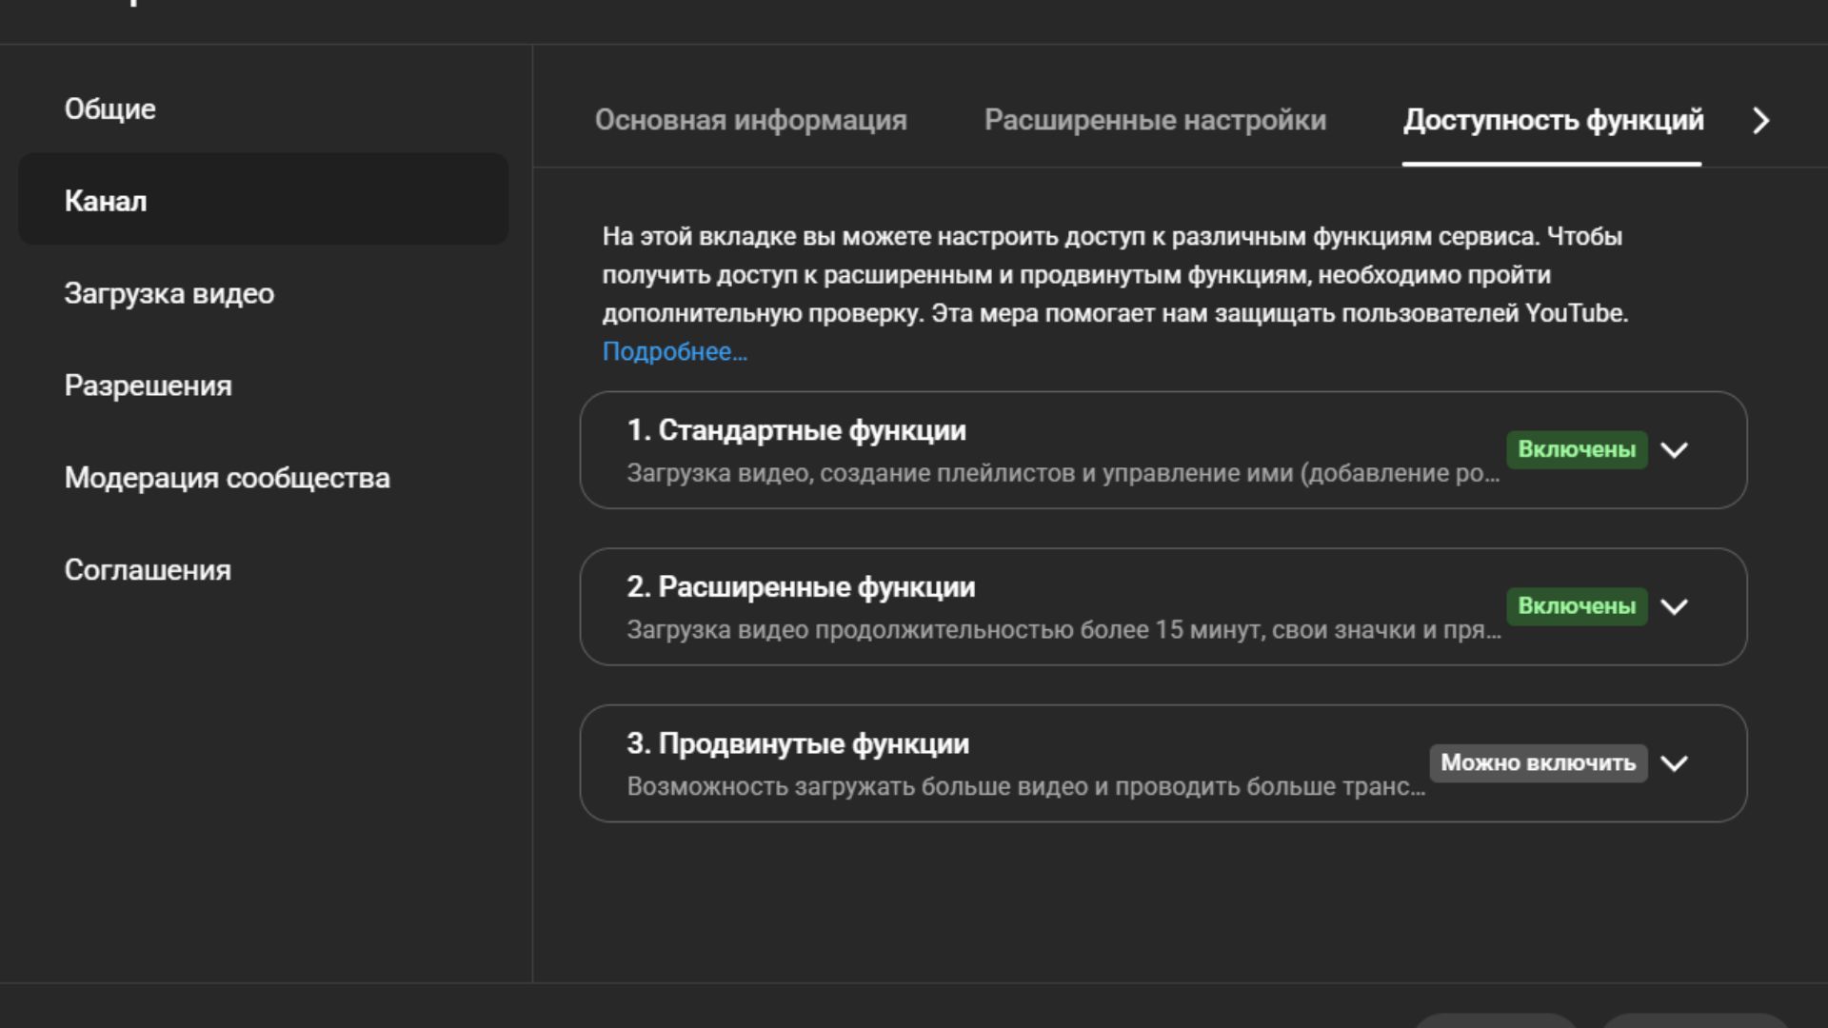Open the Подробнее… help link
This screenshot has height=1028, width=1828.
674,352
